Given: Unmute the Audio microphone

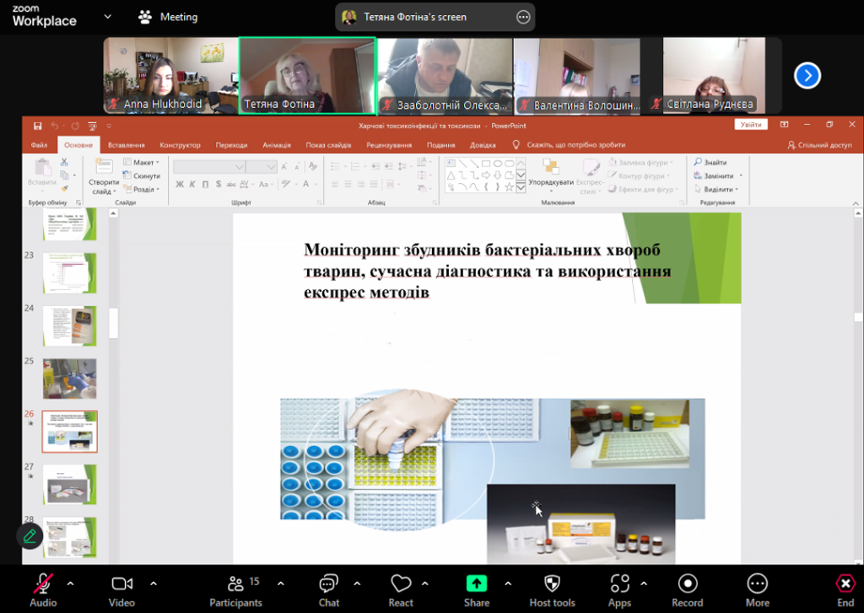Looking at the screenshot, I should 43,584.
